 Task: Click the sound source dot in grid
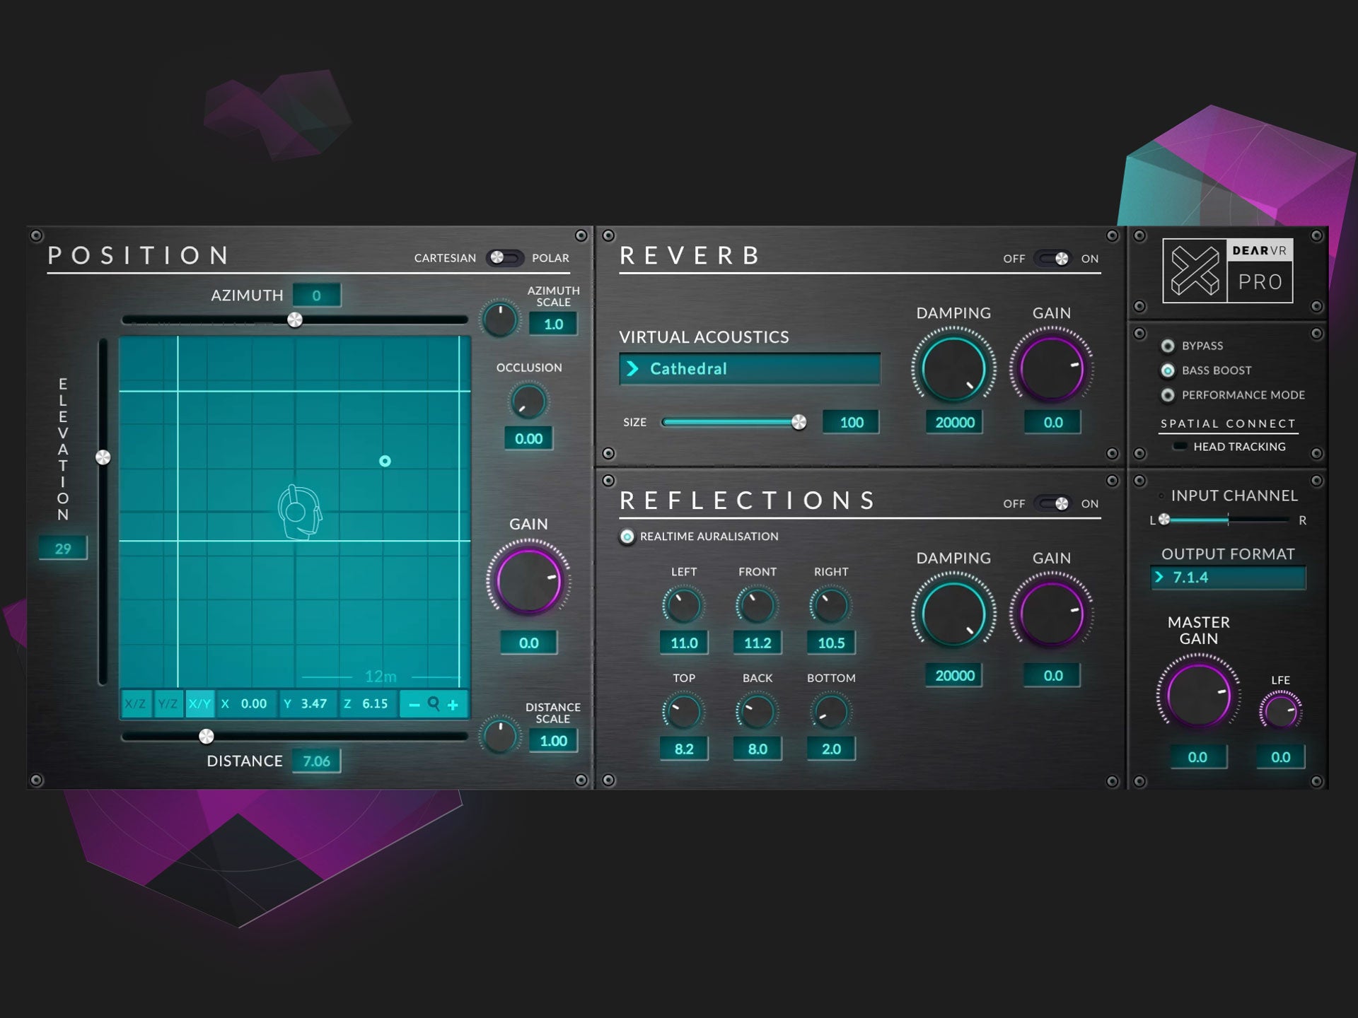[385, 461]
